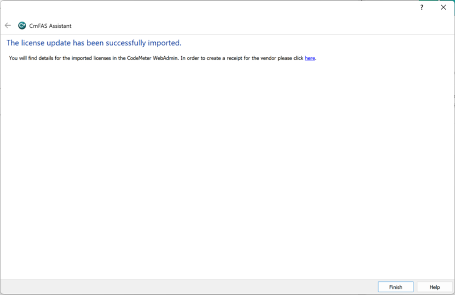Click the 'CmFAS Assistant' title text
This screenshot has width=455, height=295.
50,26
